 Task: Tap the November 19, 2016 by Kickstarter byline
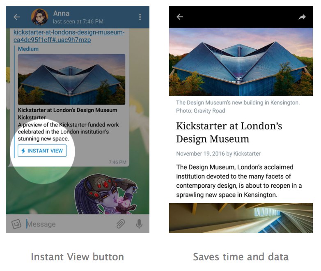click(218, 154)
